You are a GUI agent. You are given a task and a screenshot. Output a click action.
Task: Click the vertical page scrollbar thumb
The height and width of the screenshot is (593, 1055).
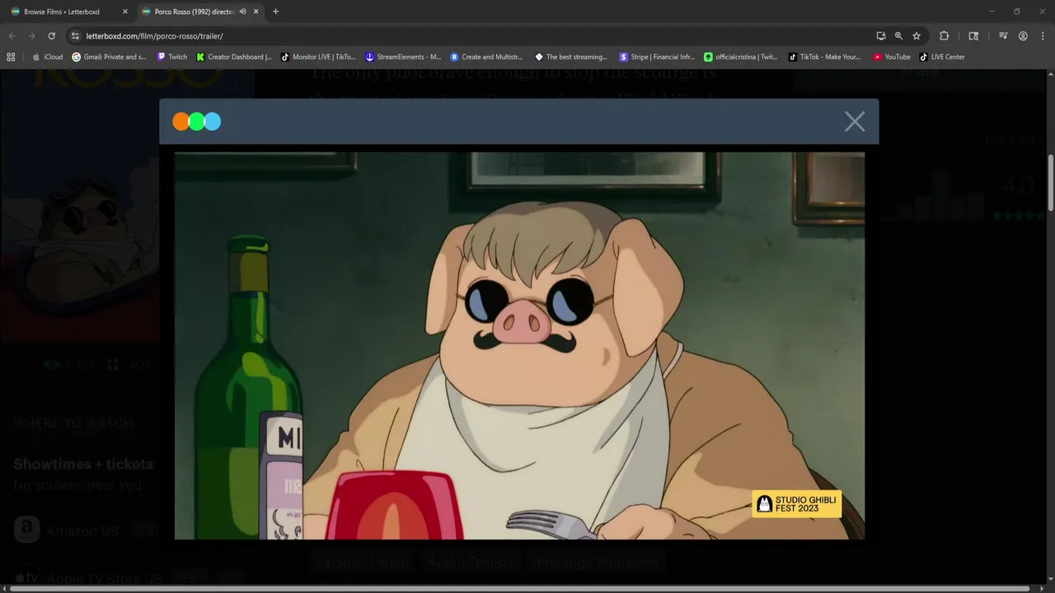point(1050,181)
